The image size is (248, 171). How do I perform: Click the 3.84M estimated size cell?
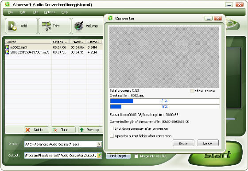[x=92, y=47]
